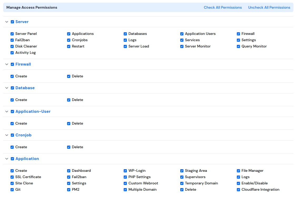Uncheck the File Manager permission

tap(238, 171)
